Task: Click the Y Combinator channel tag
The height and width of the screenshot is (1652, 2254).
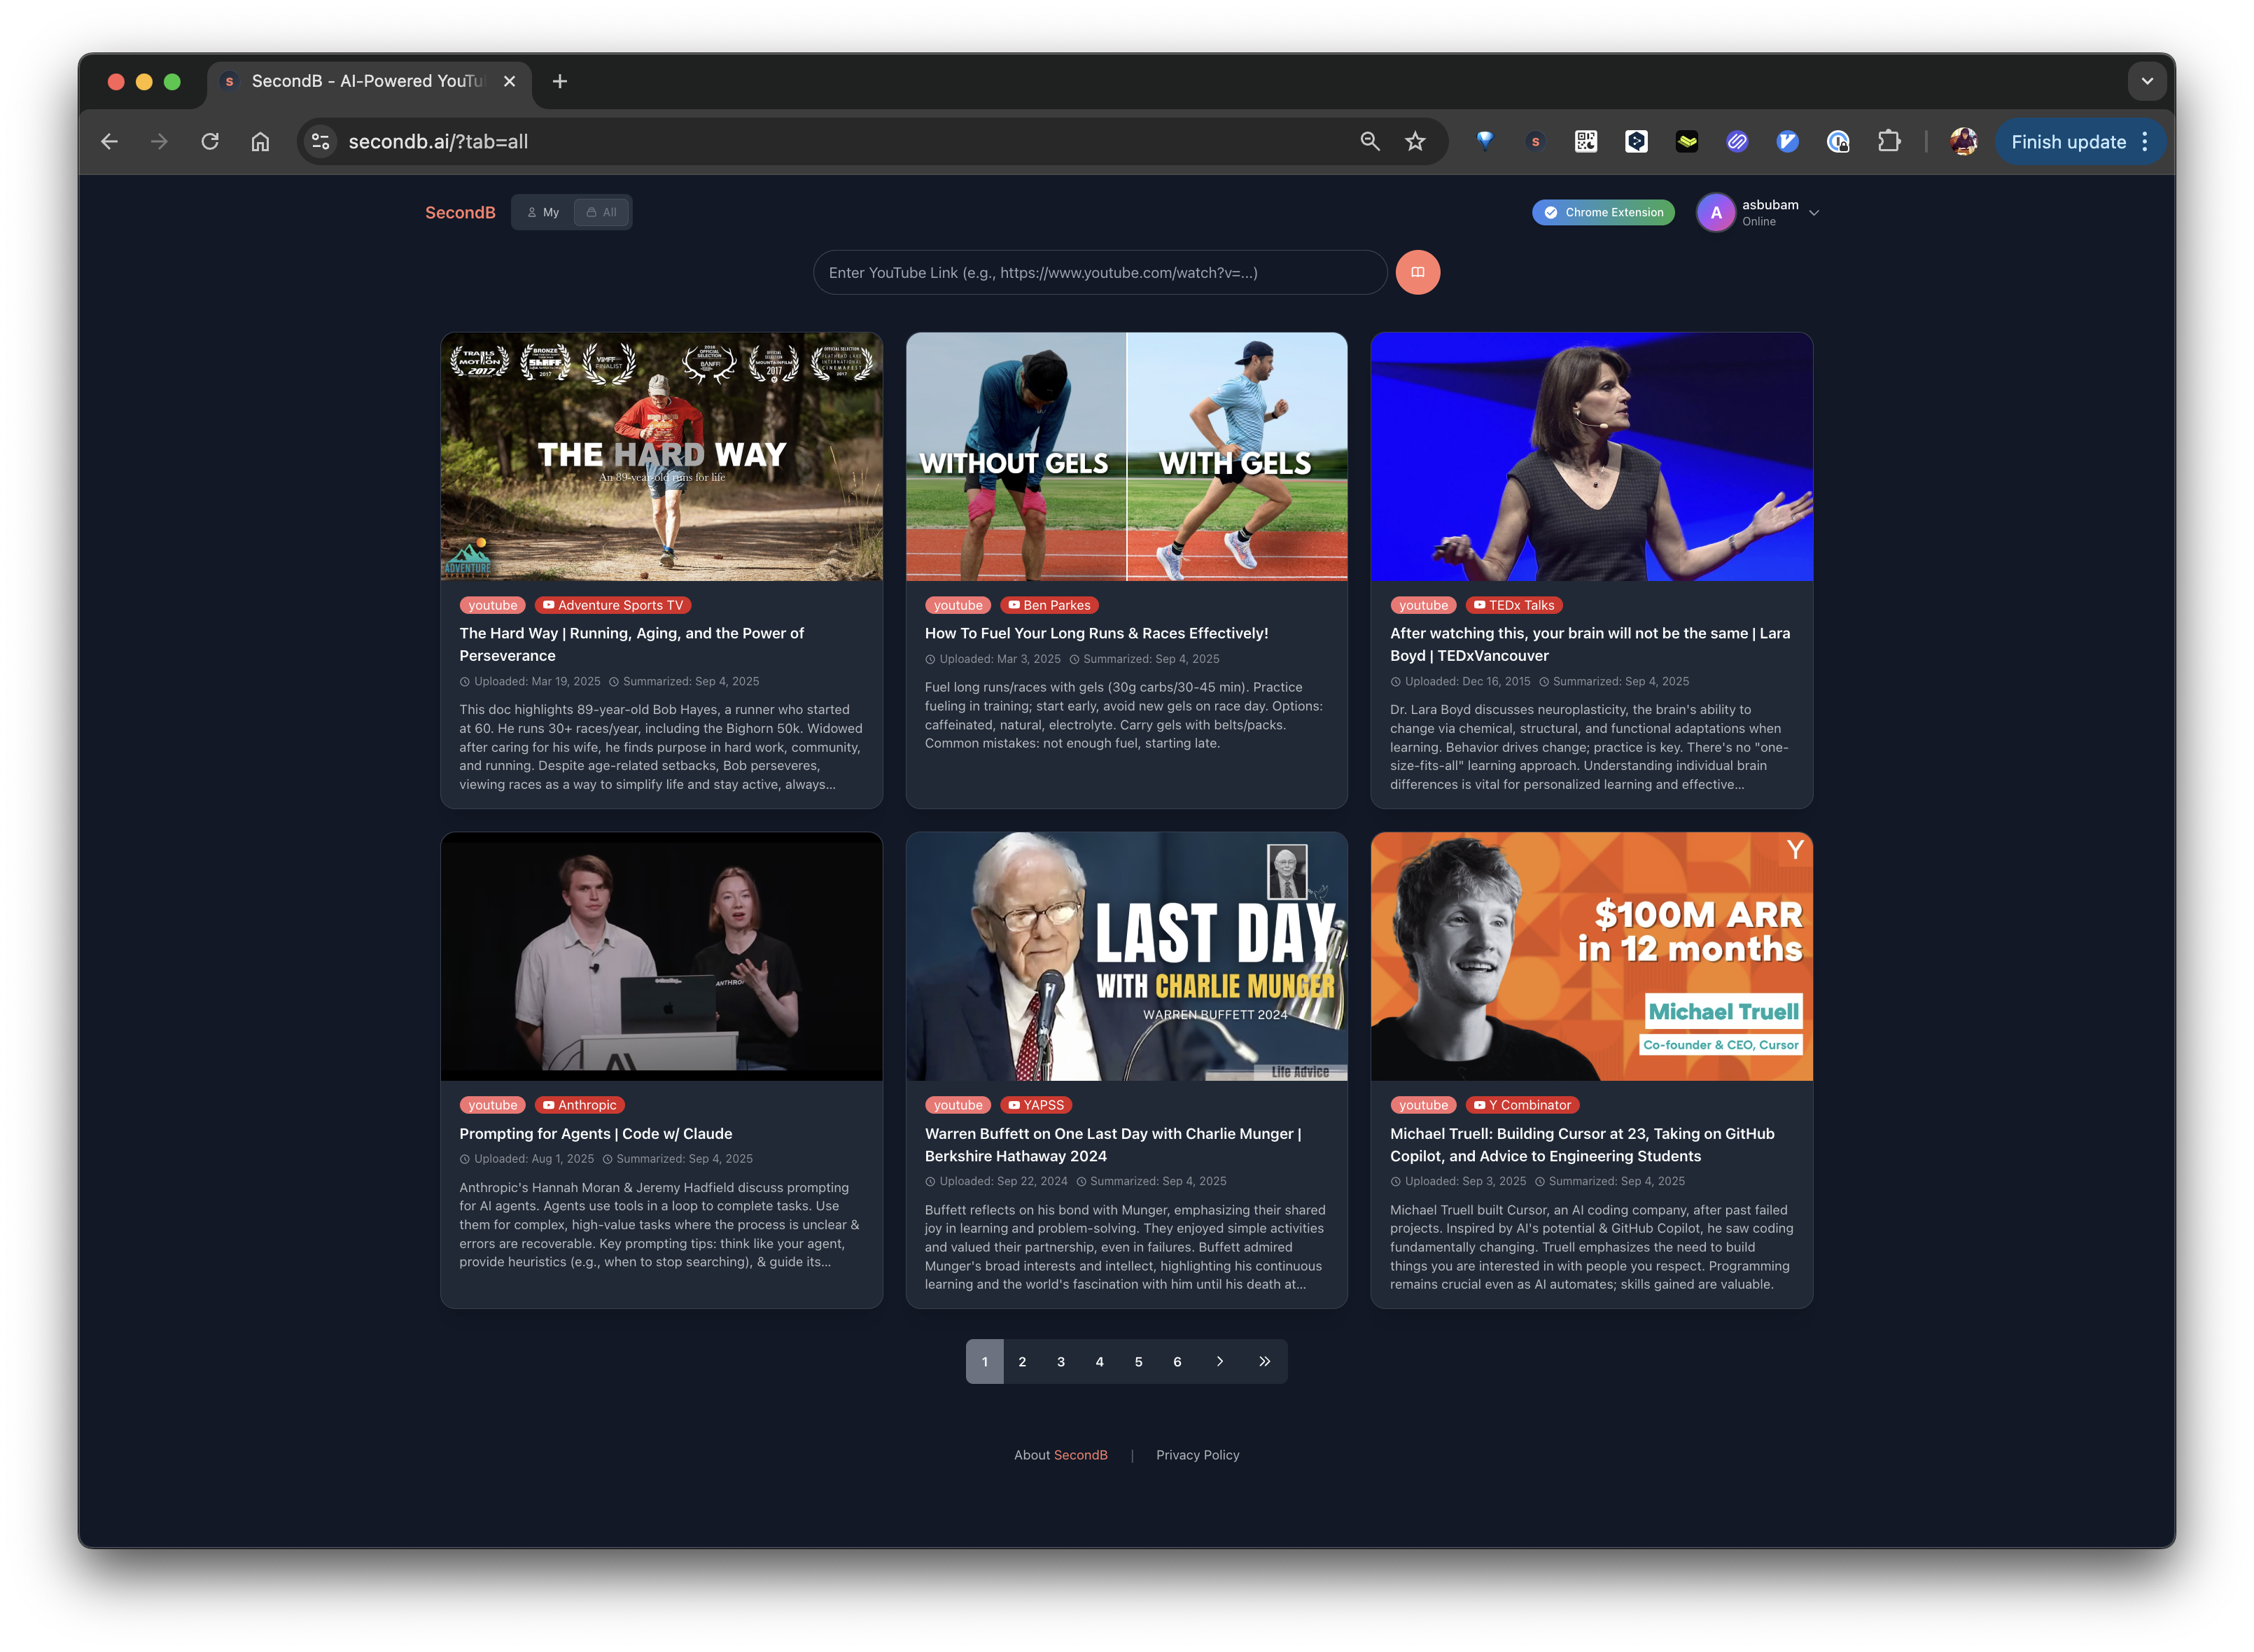Action: point(1522,1105)
